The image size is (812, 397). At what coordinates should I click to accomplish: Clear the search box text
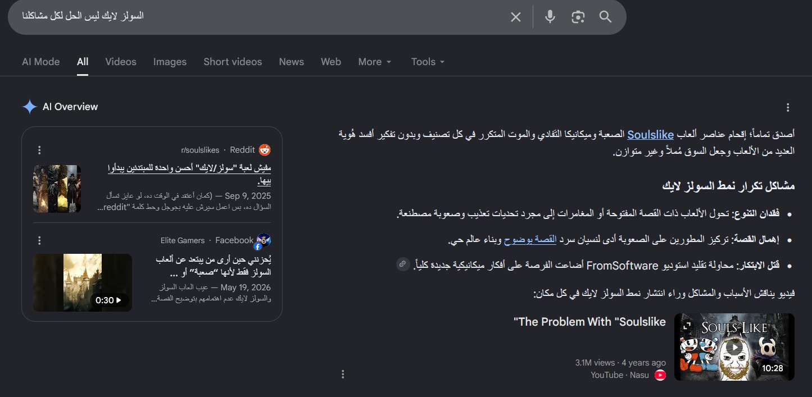click(x=515, y=17)
